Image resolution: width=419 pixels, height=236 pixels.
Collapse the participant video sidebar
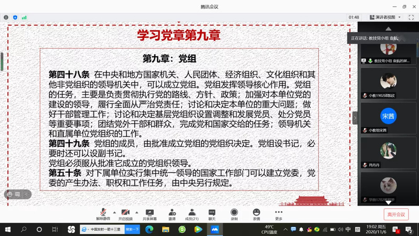click(x=355, y=117)
